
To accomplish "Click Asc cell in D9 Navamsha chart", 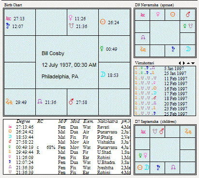I will 142,15.
